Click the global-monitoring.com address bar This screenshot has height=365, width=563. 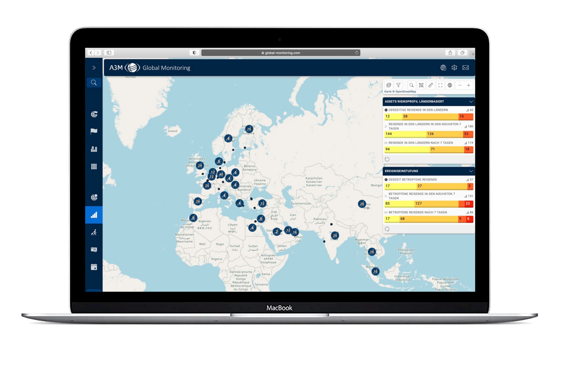281,53
